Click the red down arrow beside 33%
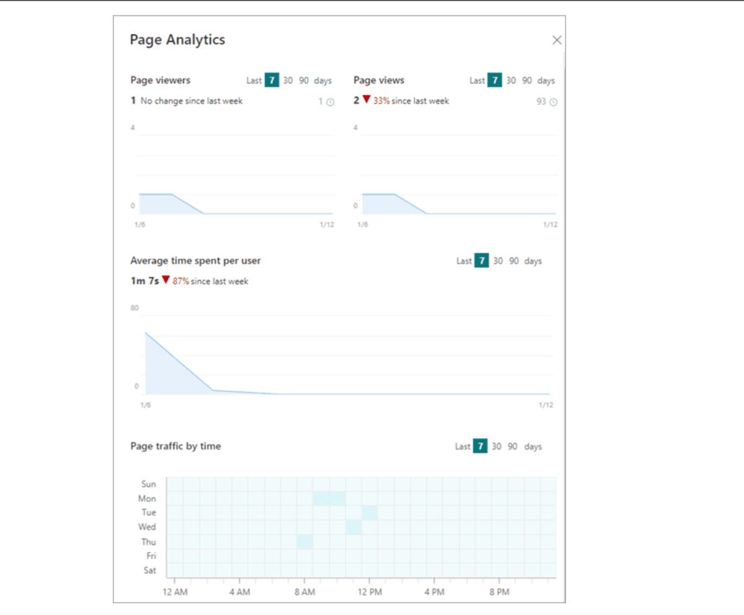The height and width of the screenshot is (615, 744). click(x=366, y=100)
